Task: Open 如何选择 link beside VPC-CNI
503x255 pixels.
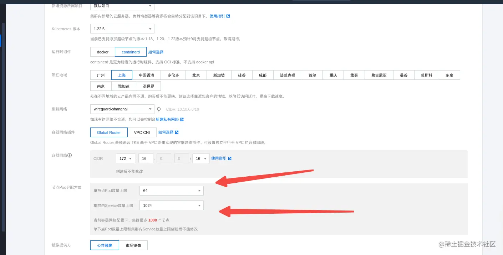Action: 166,132
